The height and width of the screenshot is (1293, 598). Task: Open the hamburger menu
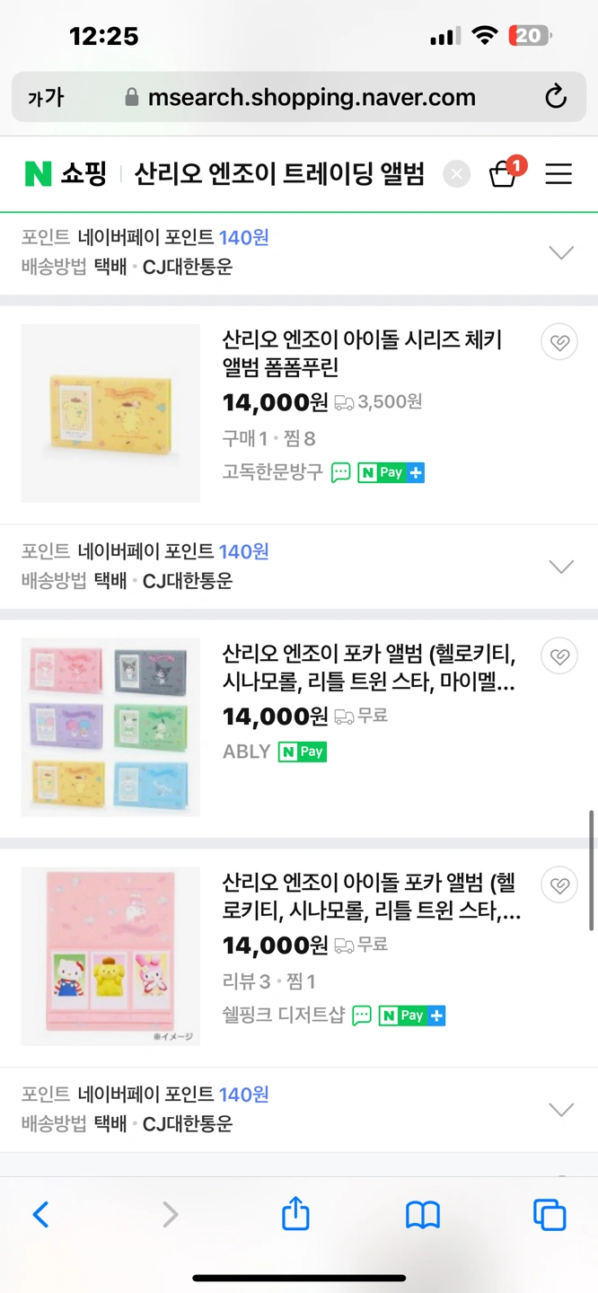click(558, 174)
